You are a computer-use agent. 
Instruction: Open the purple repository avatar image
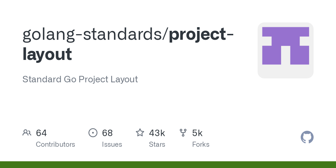click(285, 50)
